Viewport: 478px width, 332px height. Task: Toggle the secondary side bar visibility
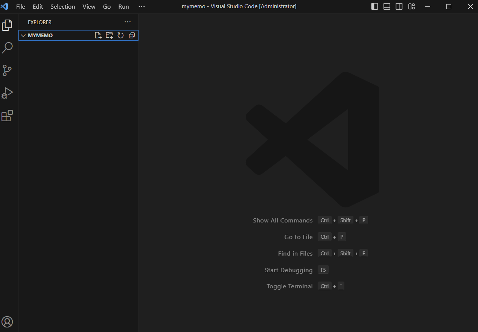click(399, 6)
